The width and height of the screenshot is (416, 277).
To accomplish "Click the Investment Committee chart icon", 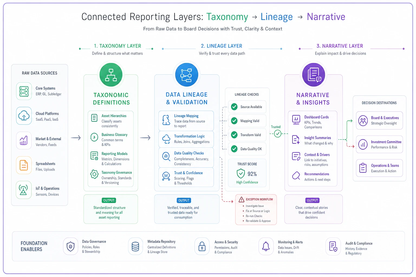I will 363,144.
